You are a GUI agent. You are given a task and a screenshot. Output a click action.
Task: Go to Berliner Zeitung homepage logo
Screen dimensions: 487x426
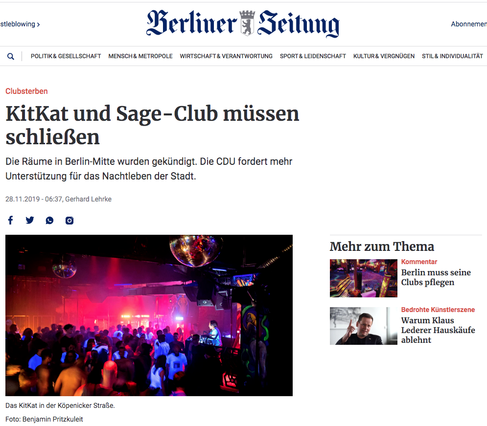click(243, 23)
